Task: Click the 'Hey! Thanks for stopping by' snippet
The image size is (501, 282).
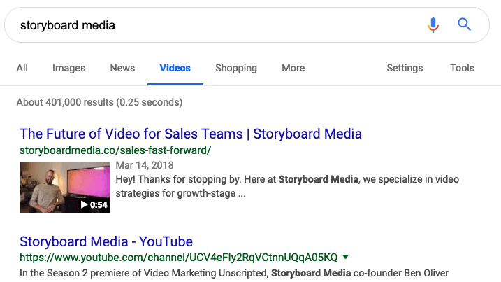Action: [x=287, y=186]
